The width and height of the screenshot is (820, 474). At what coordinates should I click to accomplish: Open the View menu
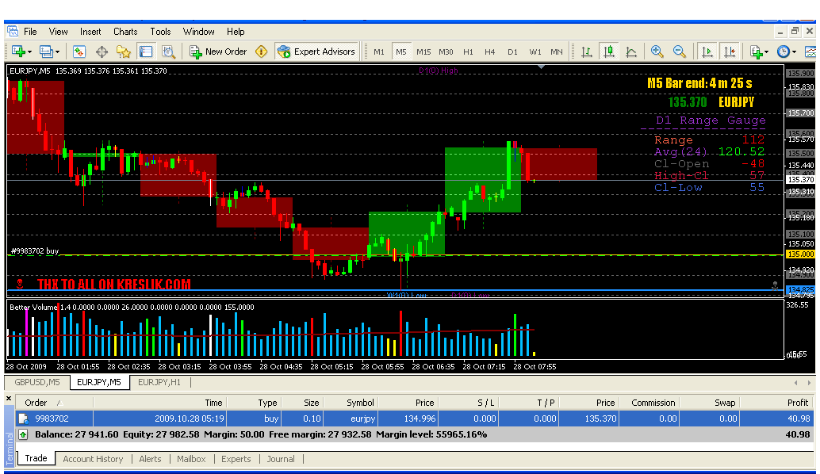pos(58,32)
